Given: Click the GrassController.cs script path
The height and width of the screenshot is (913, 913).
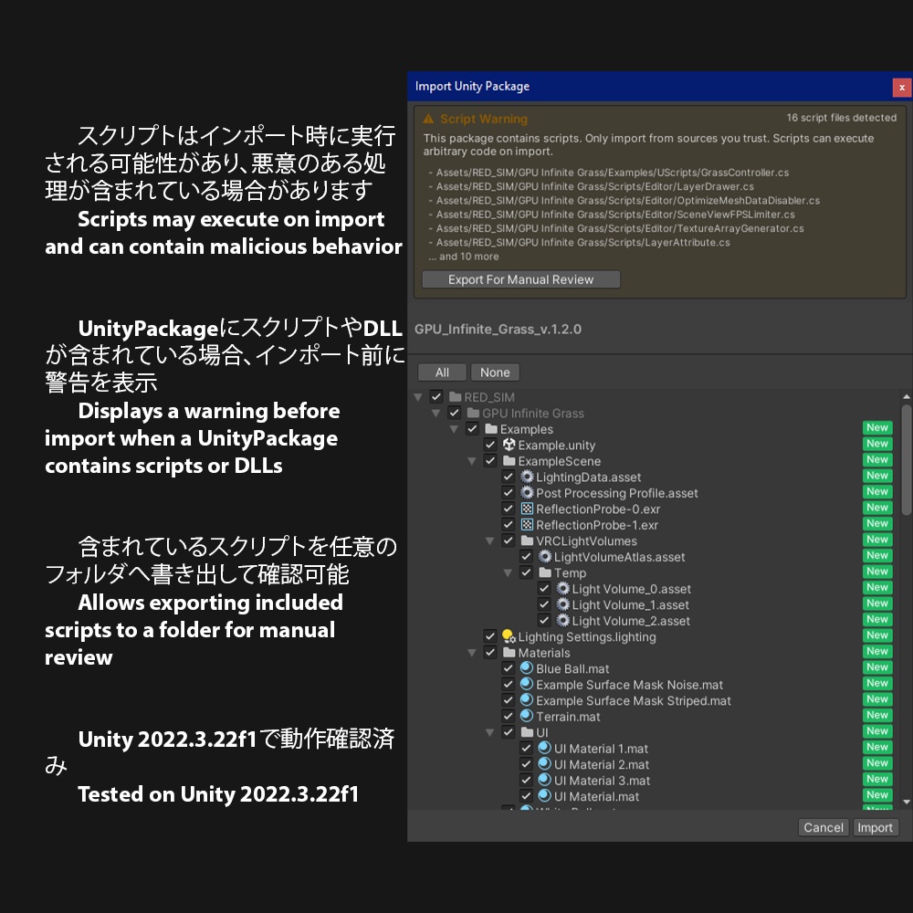Looking at the screenshot, I should 613,173.
